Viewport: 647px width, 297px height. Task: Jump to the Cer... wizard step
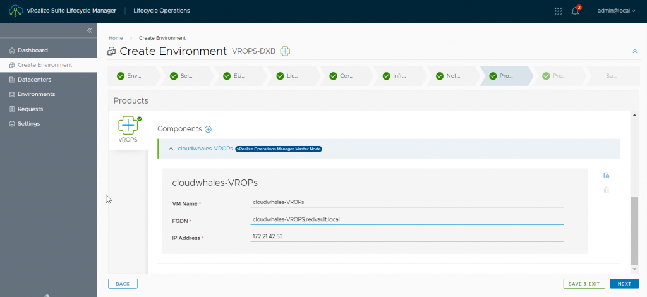pyautogui.click(x=347, y=76)
